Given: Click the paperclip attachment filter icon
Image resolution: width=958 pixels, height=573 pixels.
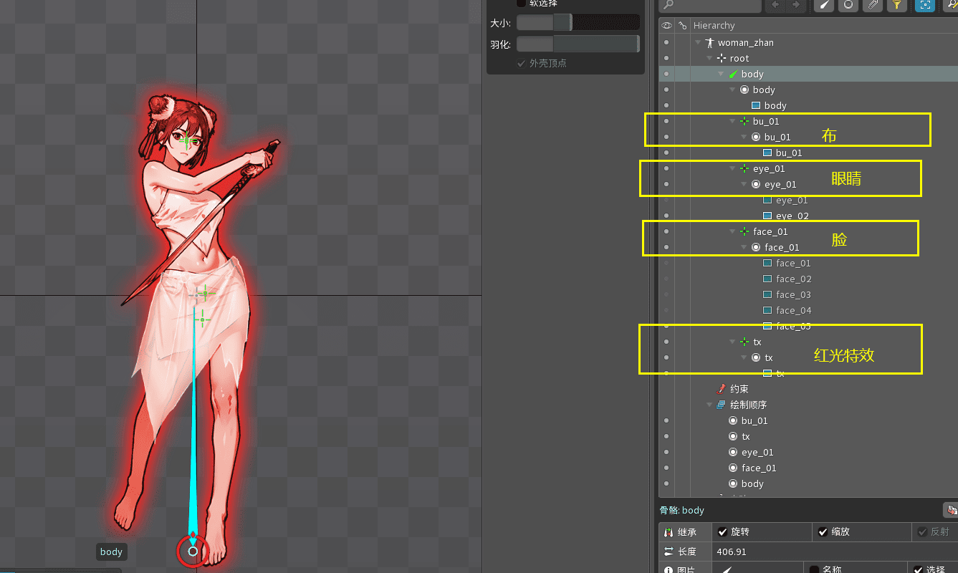Looking at the screenshot, I should (x=872, y=5).
